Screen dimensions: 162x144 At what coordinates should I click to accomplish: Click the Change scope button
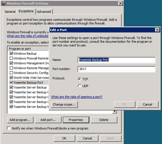65,104
